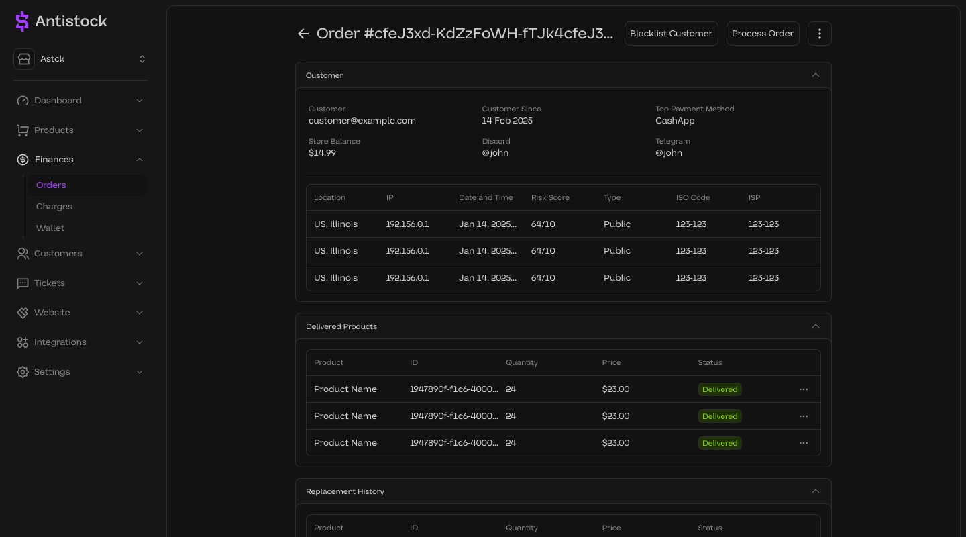Select Integrations in the sidebar
The height and width of the screenshot is (537, 966).
(x=60, y=342)
